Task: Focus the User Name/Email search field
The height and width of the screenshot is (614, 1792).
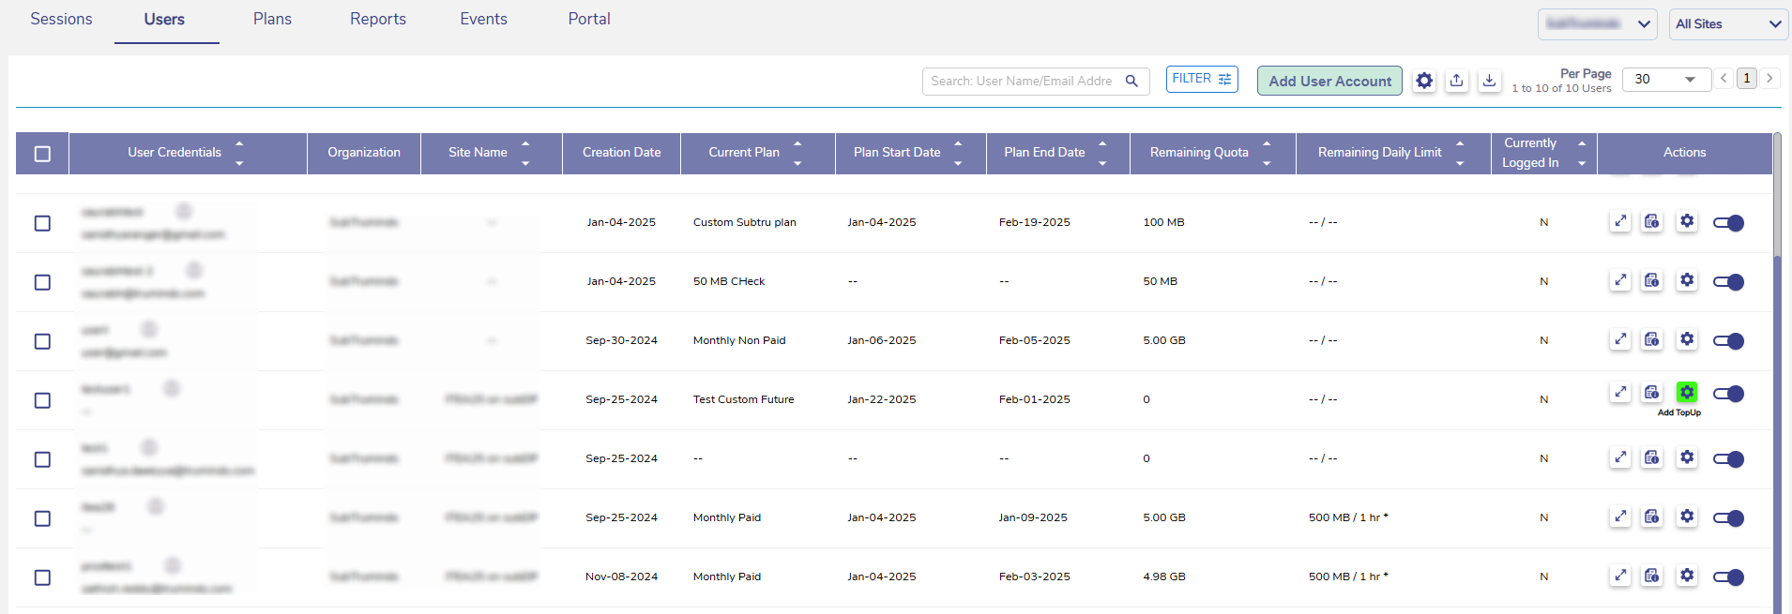Action: (1021, 82)
